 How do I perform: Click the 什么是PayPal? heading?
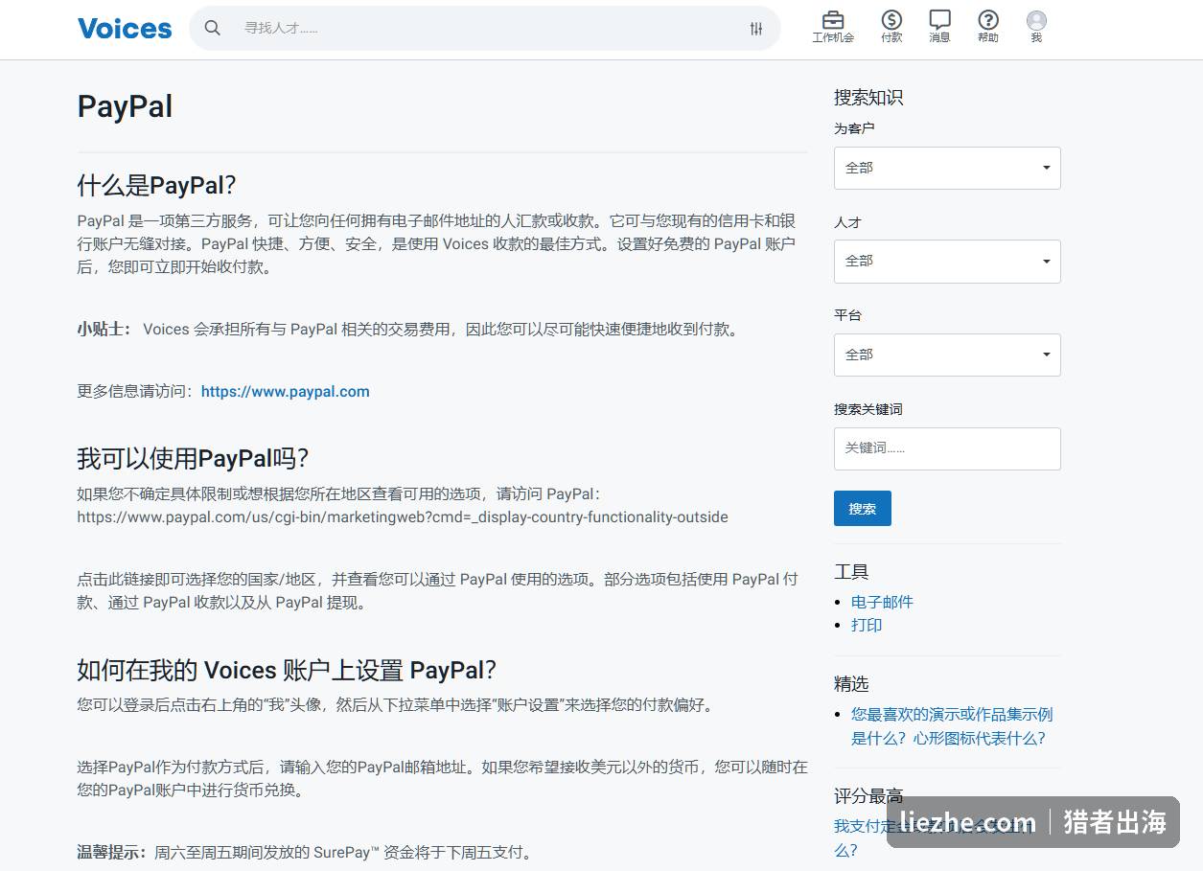tap(156, 185)
